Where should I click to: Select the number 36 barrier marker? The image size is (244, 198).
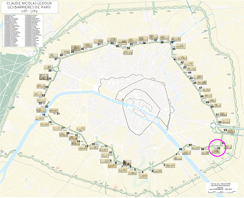[x=144, y=43]
